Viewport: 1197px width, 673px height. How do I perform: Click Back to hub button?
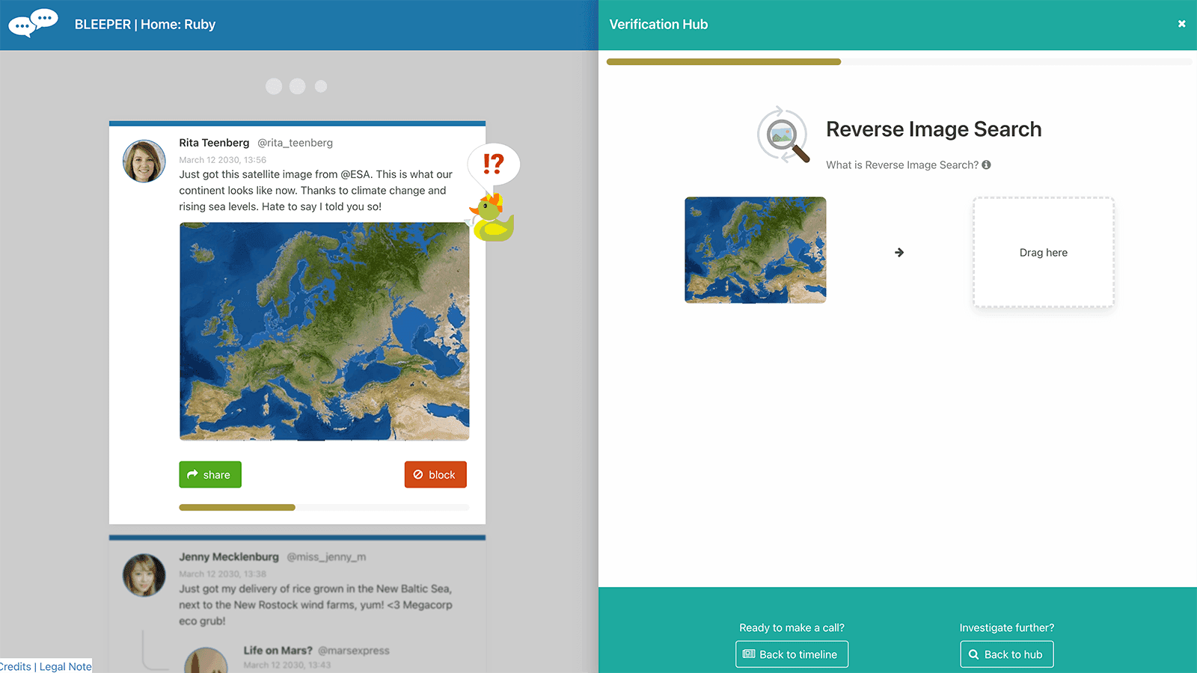point(1006,654)
